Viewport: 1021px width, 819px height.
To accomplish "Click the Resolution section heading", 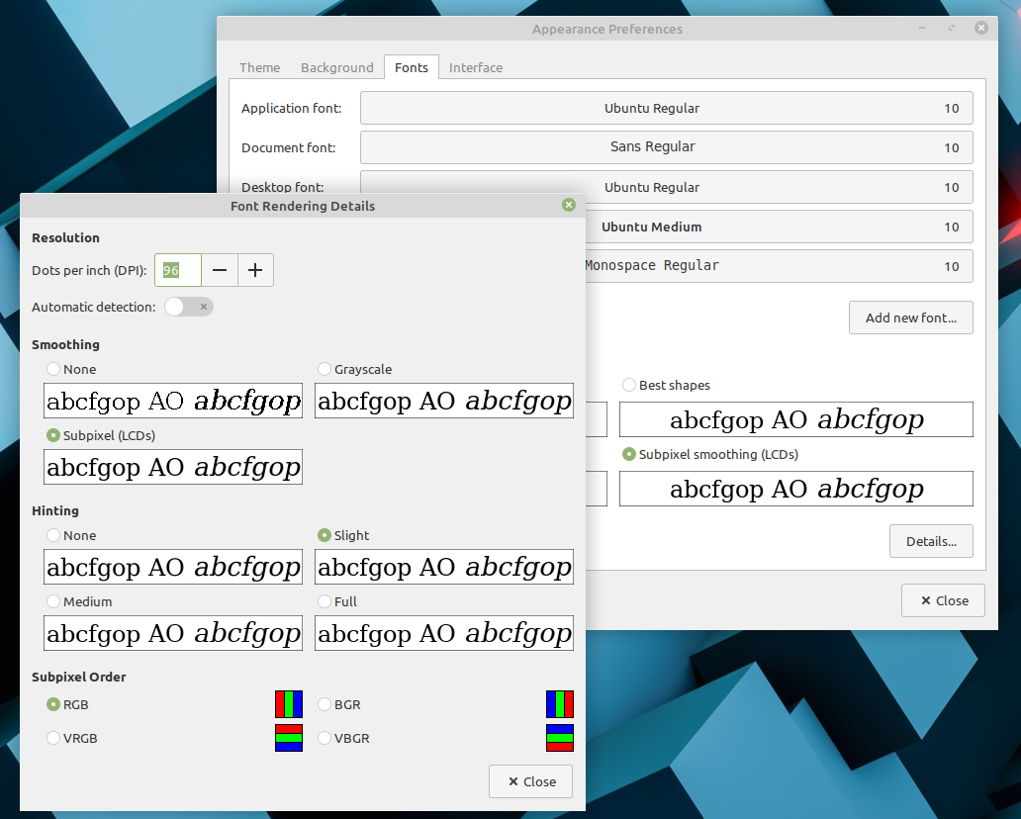I will click(x=65, y=237).
